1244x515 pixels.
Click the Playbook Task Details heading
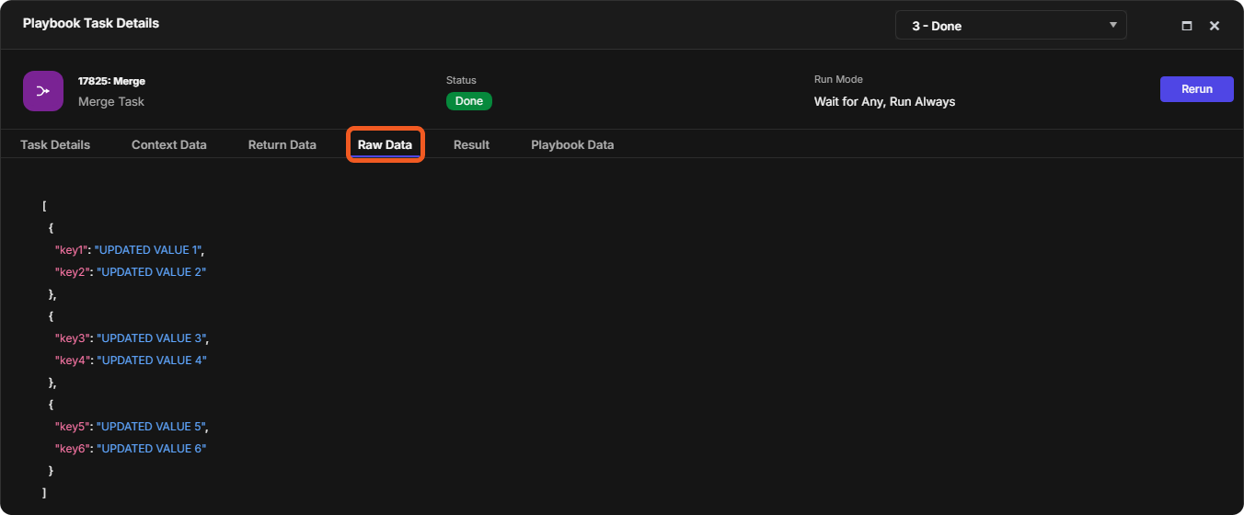coord(91,23)
